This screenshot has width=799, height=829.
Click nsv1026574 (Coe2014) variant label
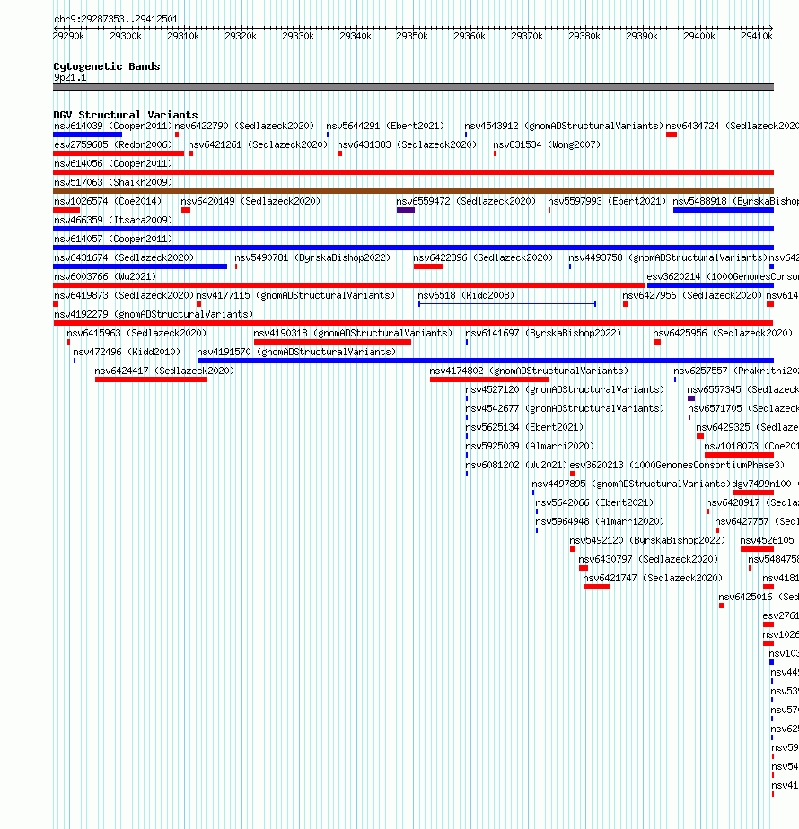[108, 201]
